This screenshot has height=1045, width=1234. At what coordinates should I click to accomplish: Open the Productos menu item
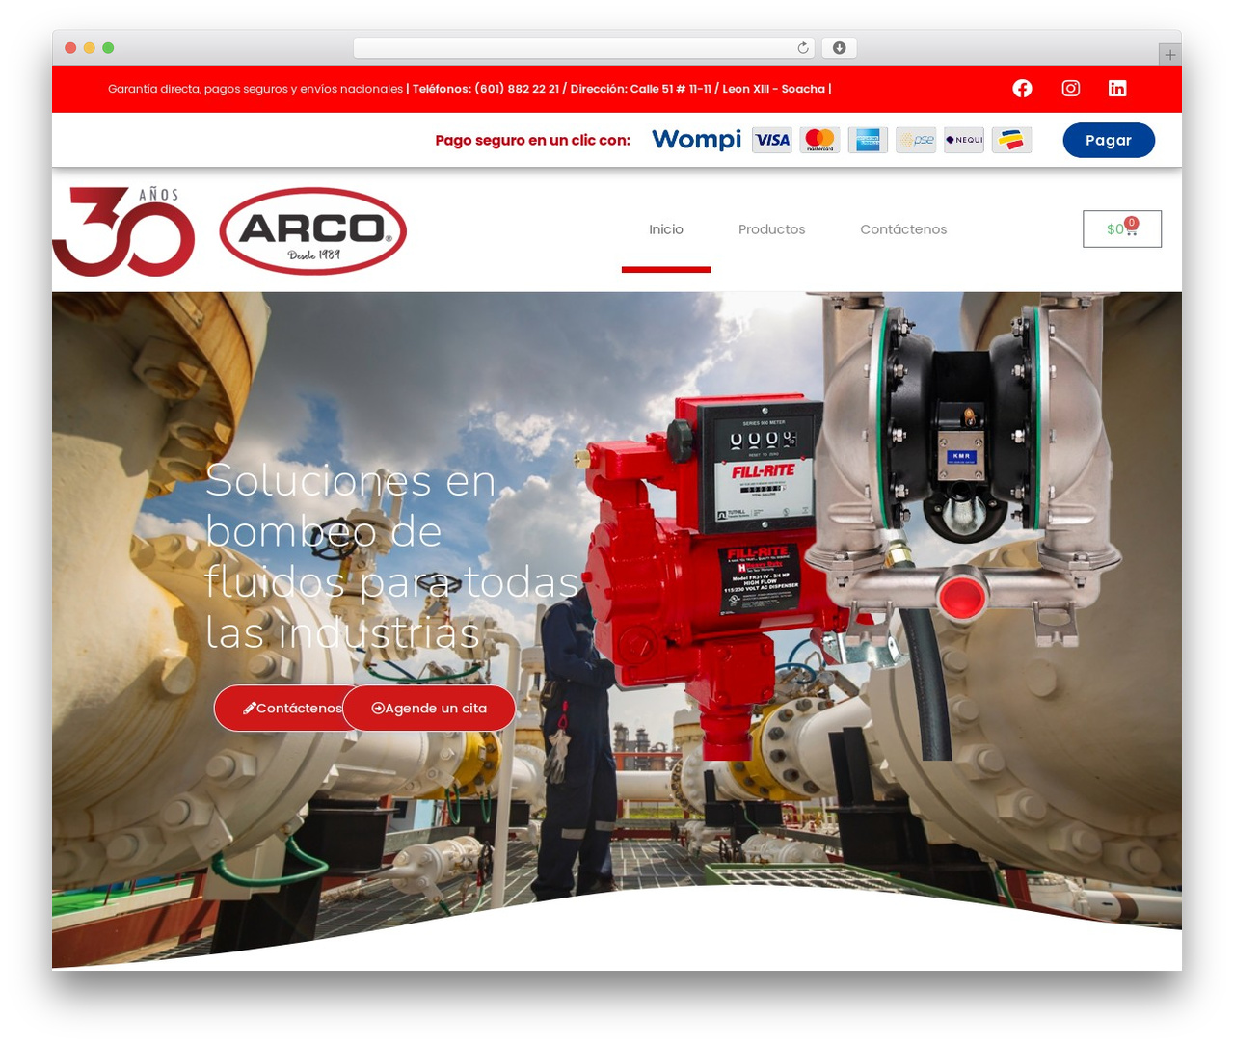click(771, 229)
